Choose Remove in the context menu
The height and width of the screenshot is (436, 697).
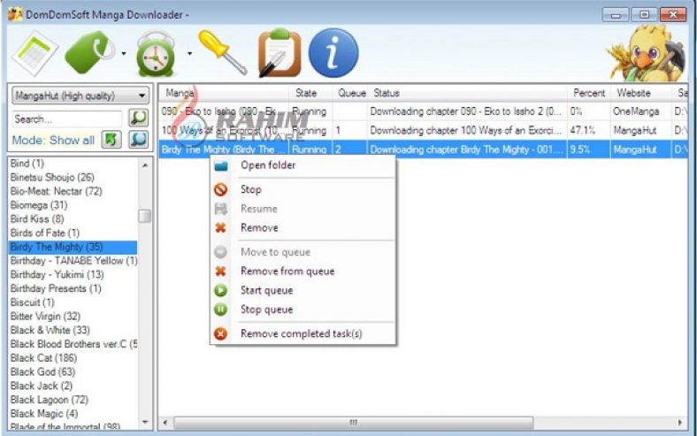pyautogui.click(x=303, y=228)
